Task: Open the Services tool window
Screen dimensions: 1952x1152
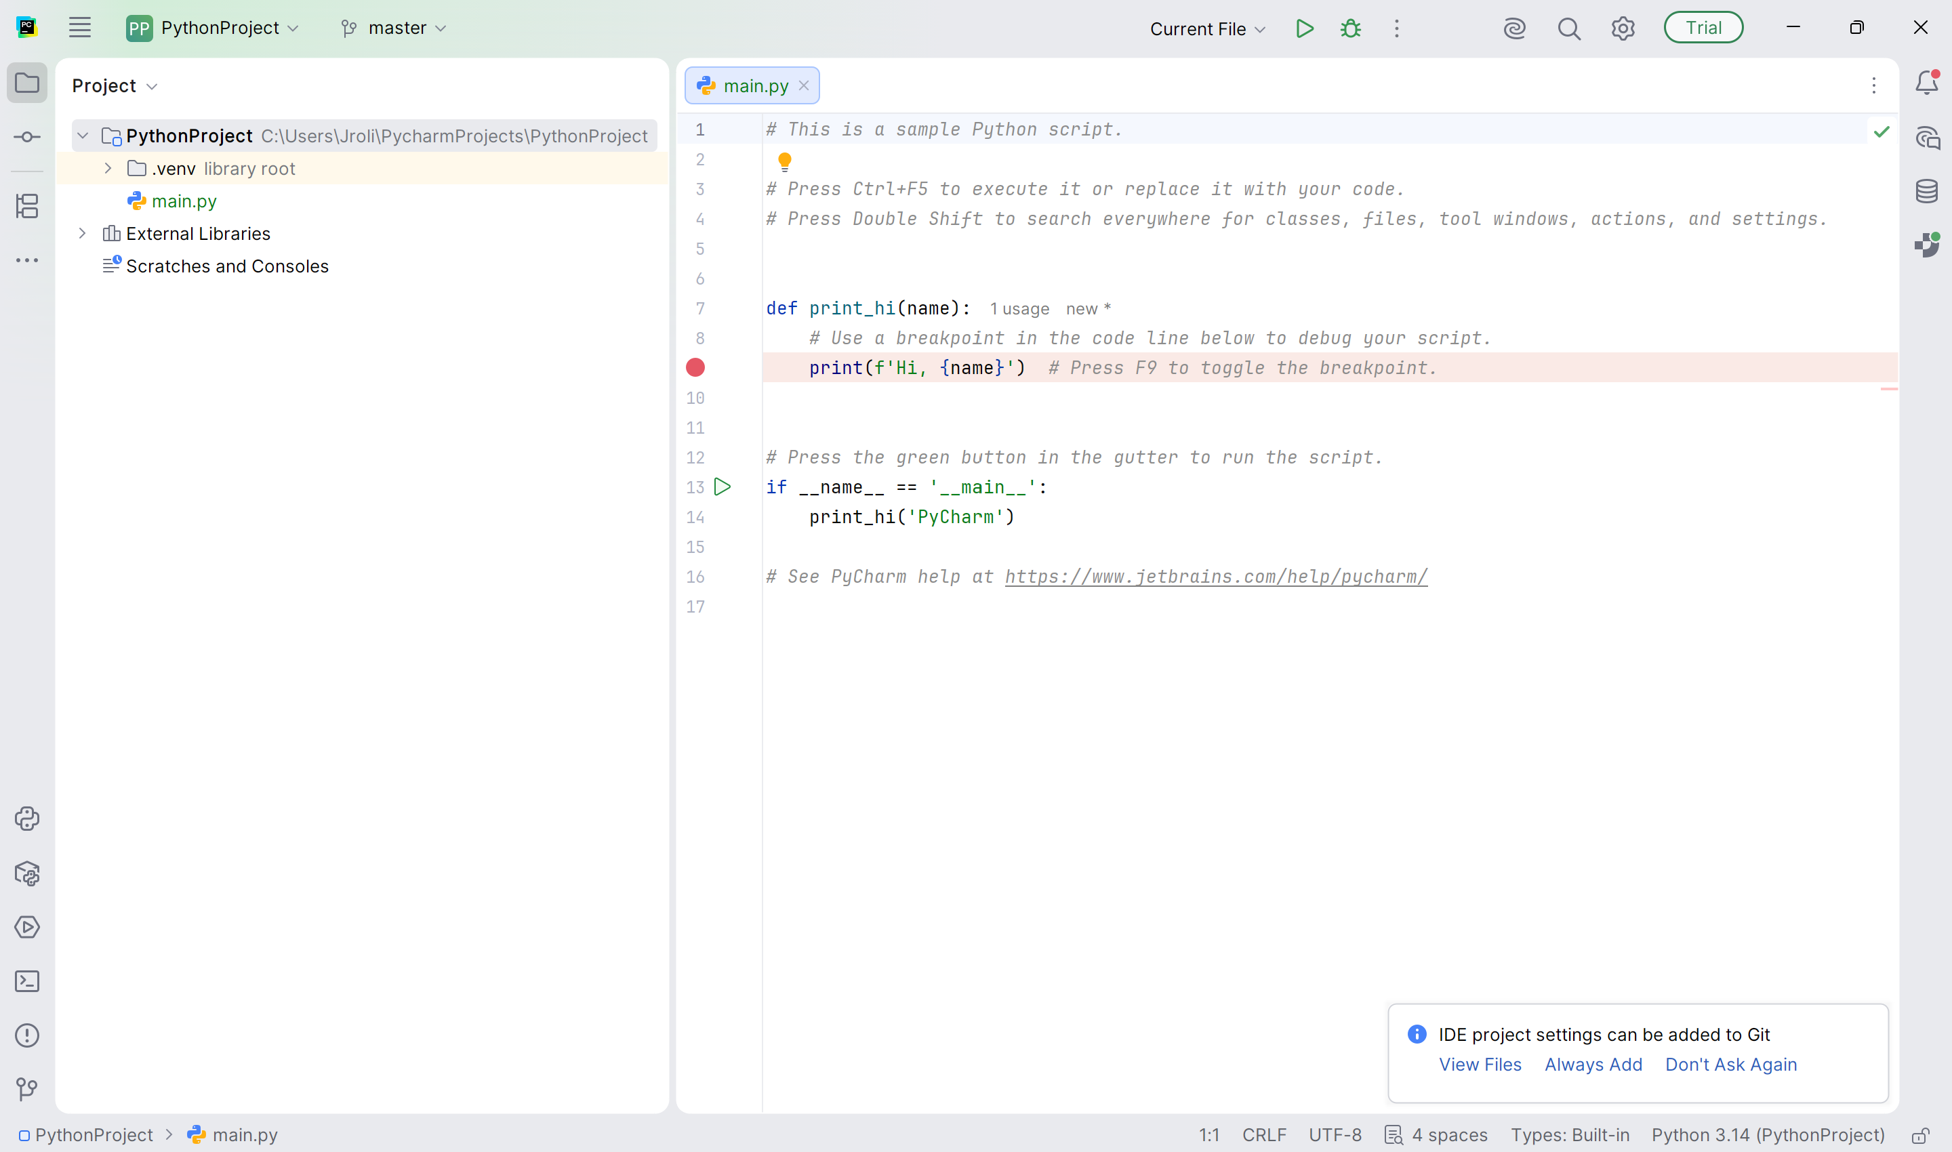Action: 27,927
